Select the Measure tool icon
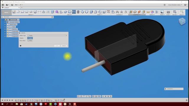The image size is (189, 106). pyautogui.click(x=148, y=12)
